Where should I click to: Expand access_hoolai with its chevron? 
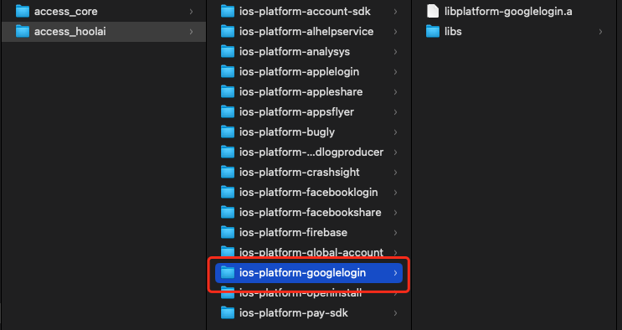[x=191, y=31]
